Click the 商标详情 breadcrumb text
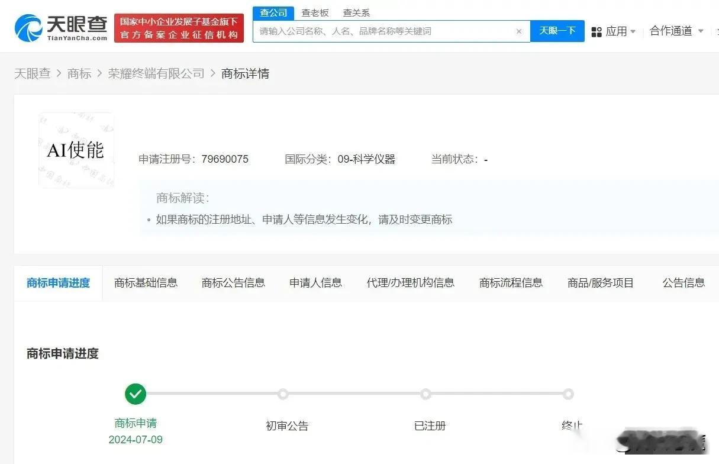719x464 pixels. click(246, 73)
